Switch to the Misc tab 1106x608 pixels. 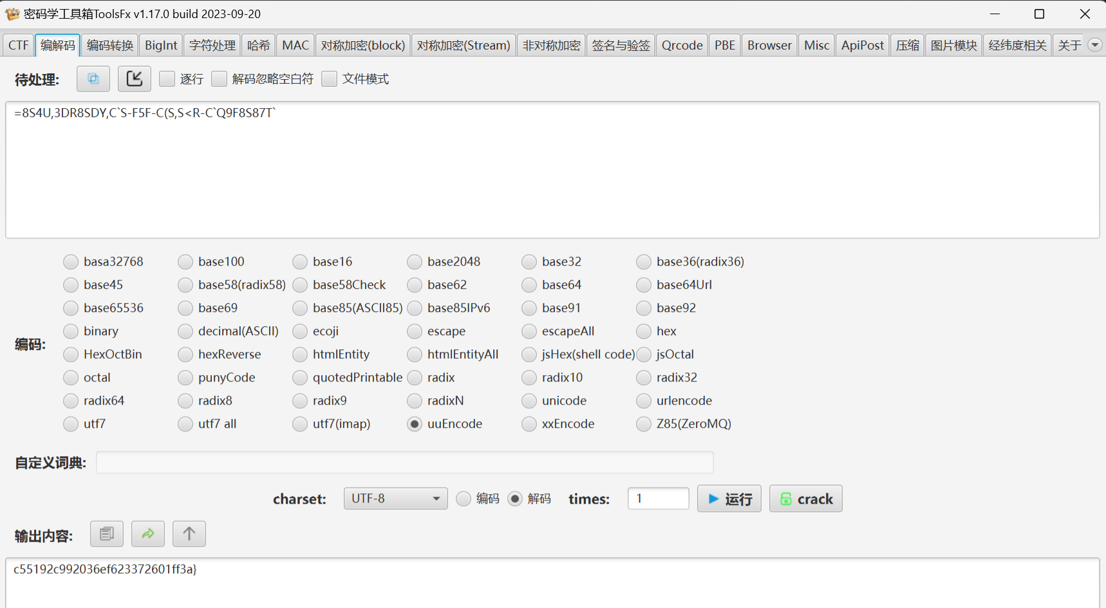(x=817, y=45)
